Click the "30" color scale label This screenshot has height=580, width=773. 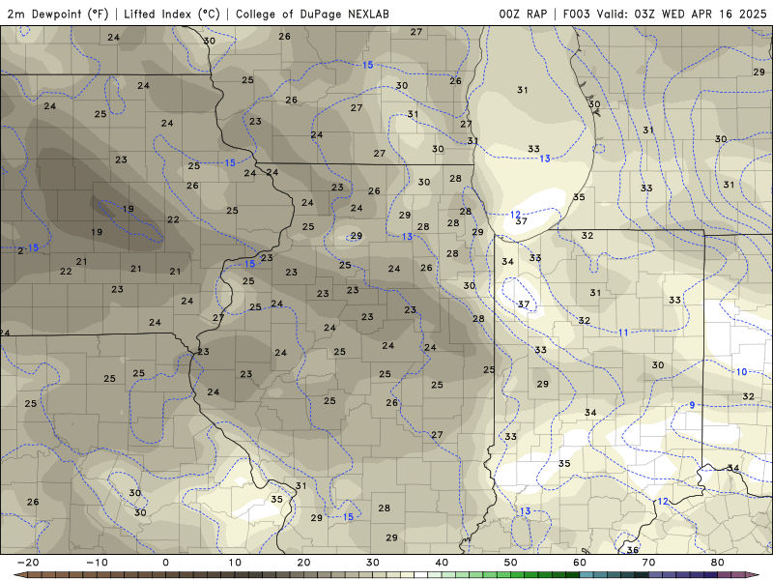tap(373, 563)
